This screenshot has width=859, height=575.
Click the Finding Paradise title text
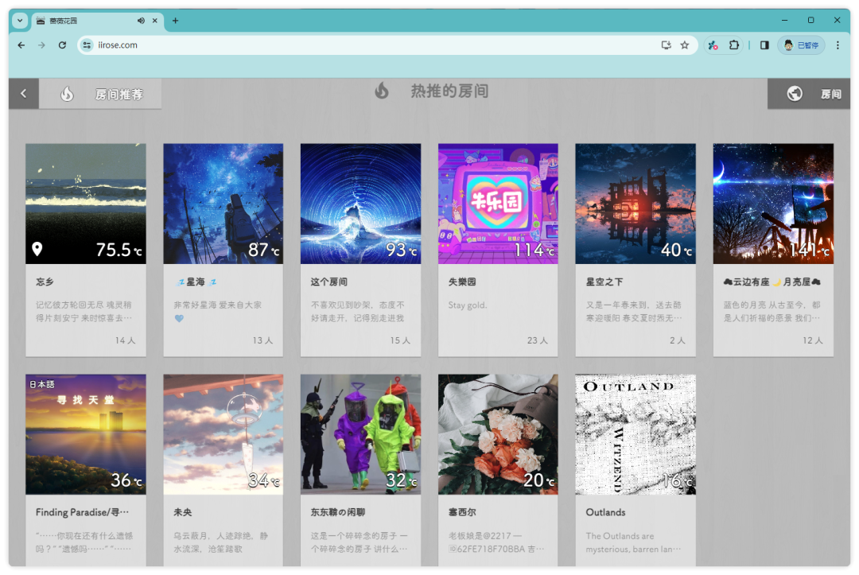pyautogui.click(x=82, y=512)
